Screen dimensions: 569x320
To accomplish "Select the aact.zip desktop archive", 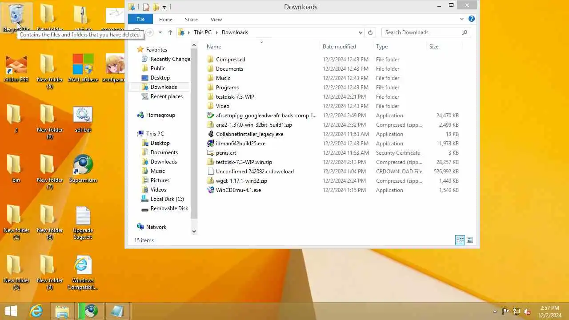I will 83,18.
